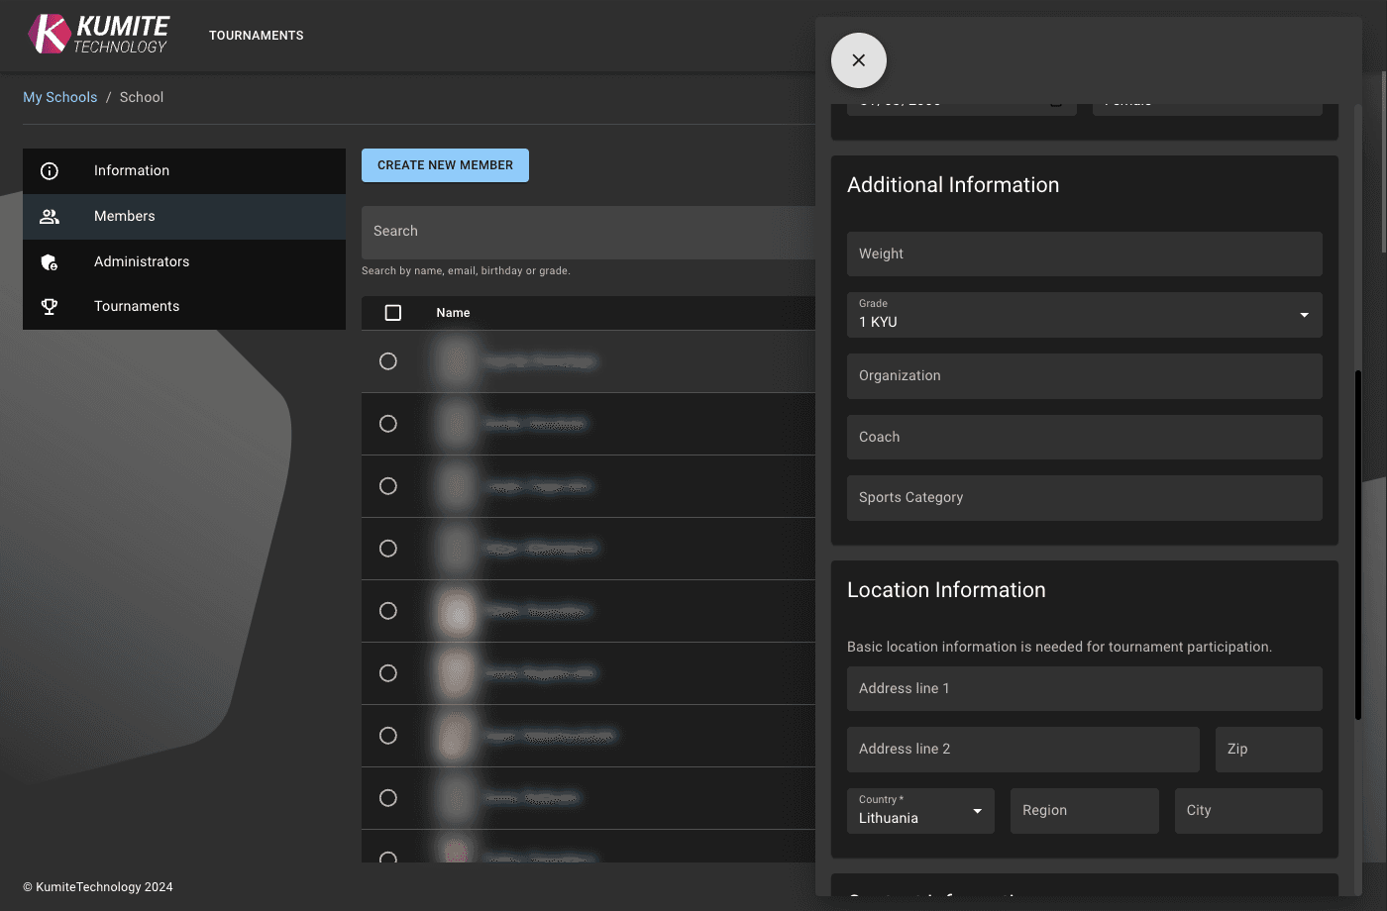Click the Members people icon
This screenshot has height=911, width=1387.
pyautogui.click(x=50, y=217)
